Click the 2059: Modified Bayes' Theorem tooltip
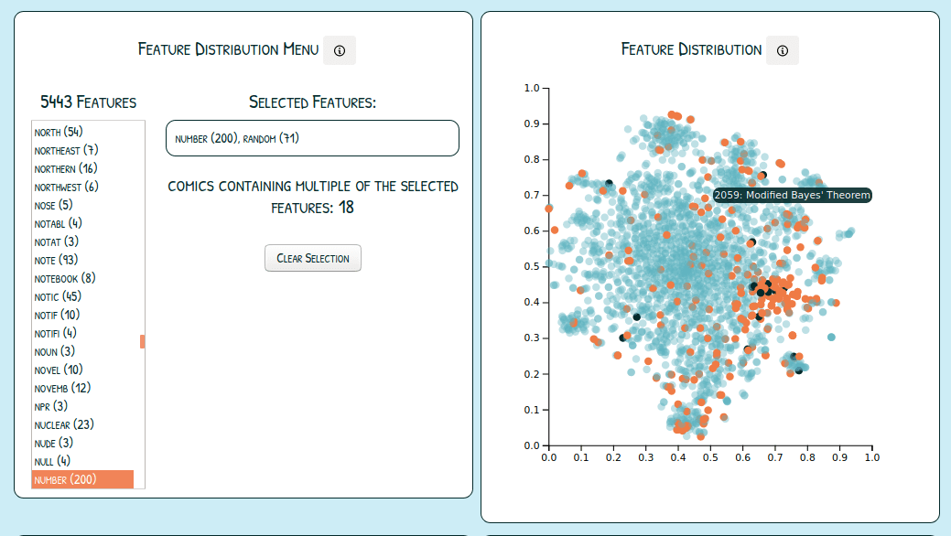Screen dimensions: 951x536 point(791,195)
